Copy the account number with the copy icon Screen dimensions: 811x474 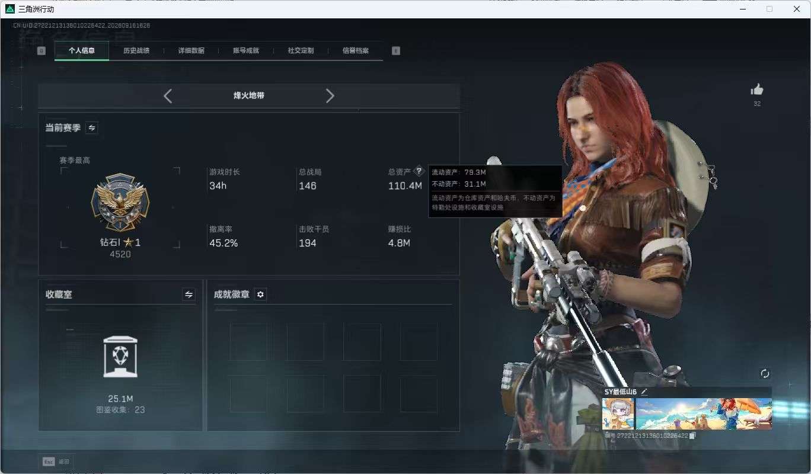click(x=692, y=435)
